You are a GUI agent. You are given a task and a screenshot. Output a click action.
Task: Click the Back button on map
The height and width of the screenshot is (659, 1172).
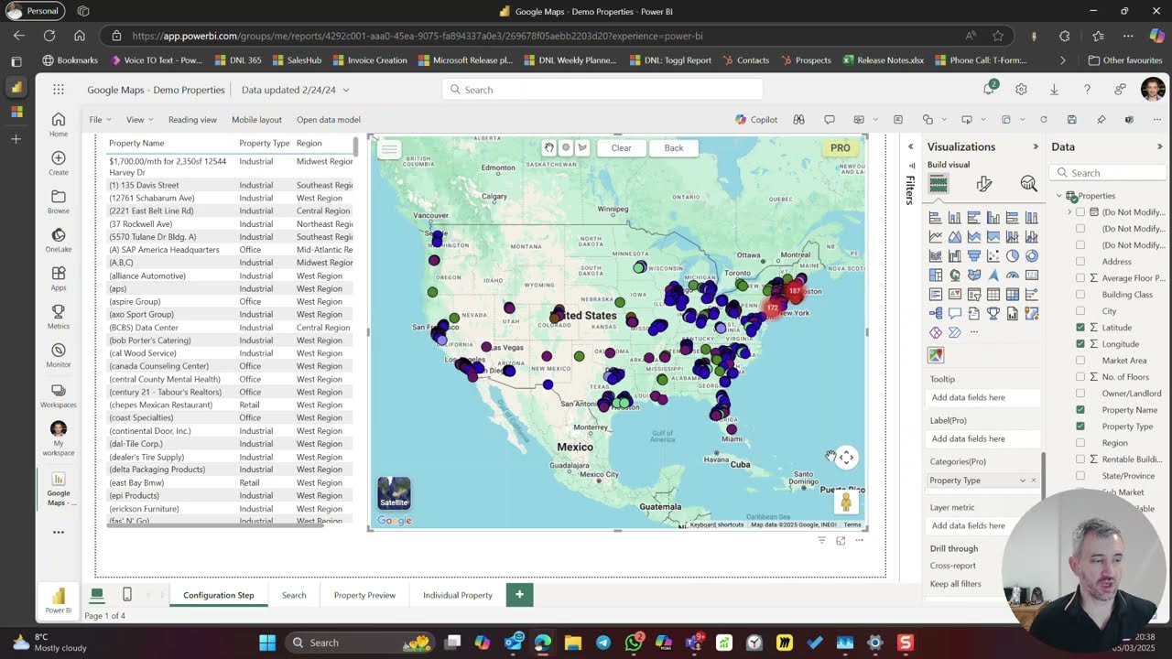pos(674,147)
